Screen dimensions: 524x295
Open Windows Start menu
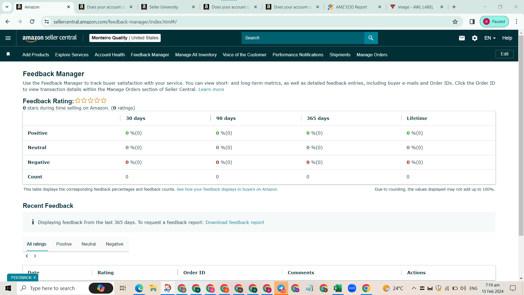(x=8, y=288)
